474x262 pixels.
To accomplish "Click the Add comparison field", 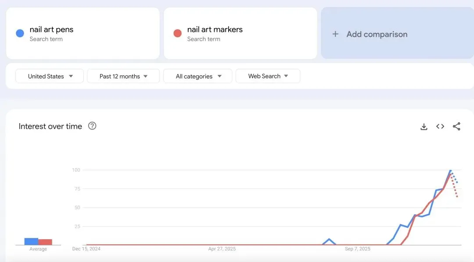I will click(377, 34).
